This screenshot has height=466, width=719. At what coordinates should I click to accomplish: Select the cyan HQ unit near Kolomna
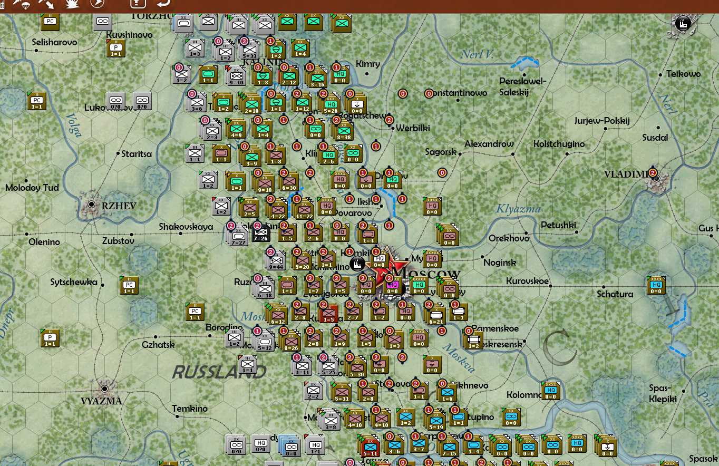click(550, 391)
